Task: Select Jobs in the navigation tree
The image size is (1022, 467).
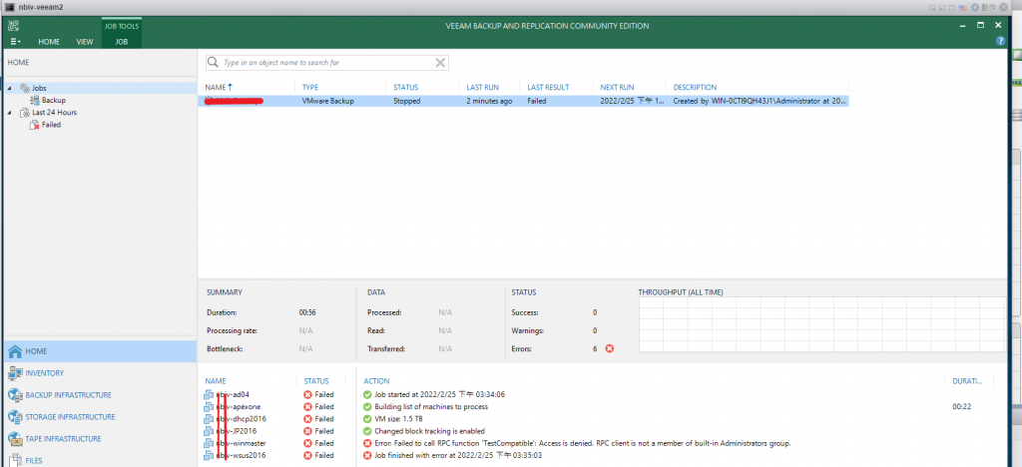Action: (x=39, y=88)
